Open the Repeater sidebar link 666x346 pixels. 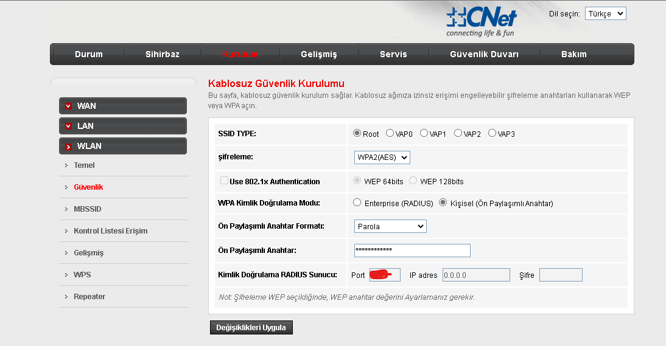coord(89,297)
